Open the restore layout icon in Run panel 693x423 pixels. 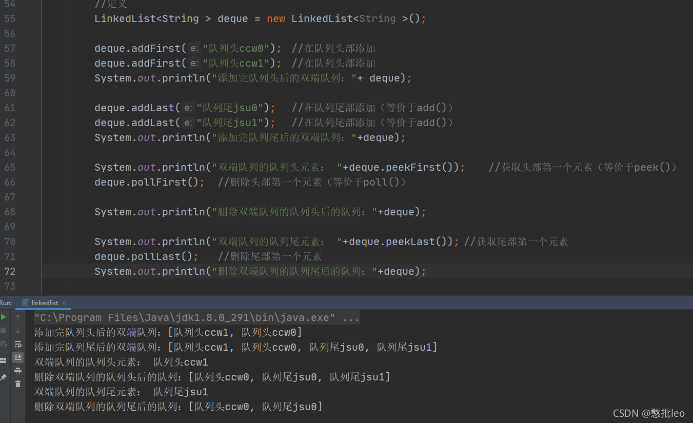[4, 360]
